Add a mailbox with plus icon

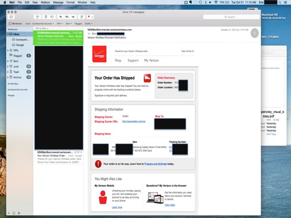pyautogui.click(x=8, y=213)
